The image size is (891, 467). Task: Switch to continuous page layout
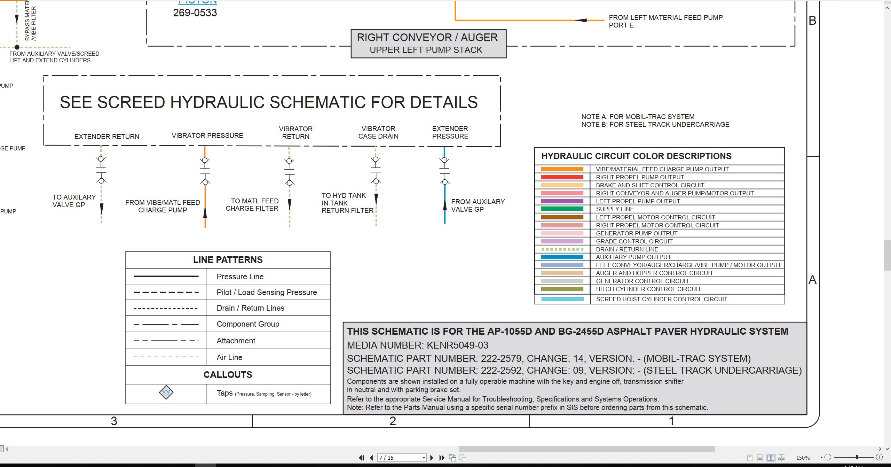pyautogui.click(x=760, y=458)
